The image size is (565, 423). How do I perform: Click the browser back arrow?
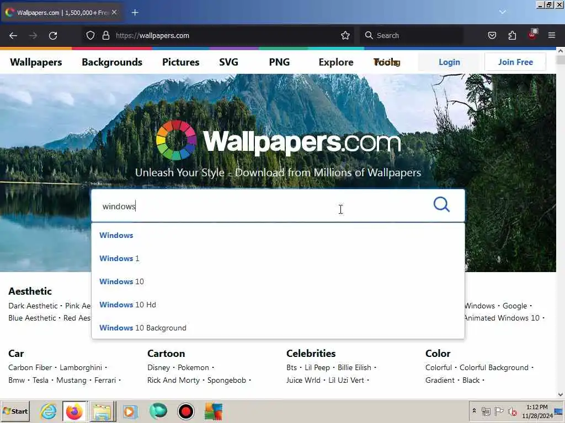point(13,35)
